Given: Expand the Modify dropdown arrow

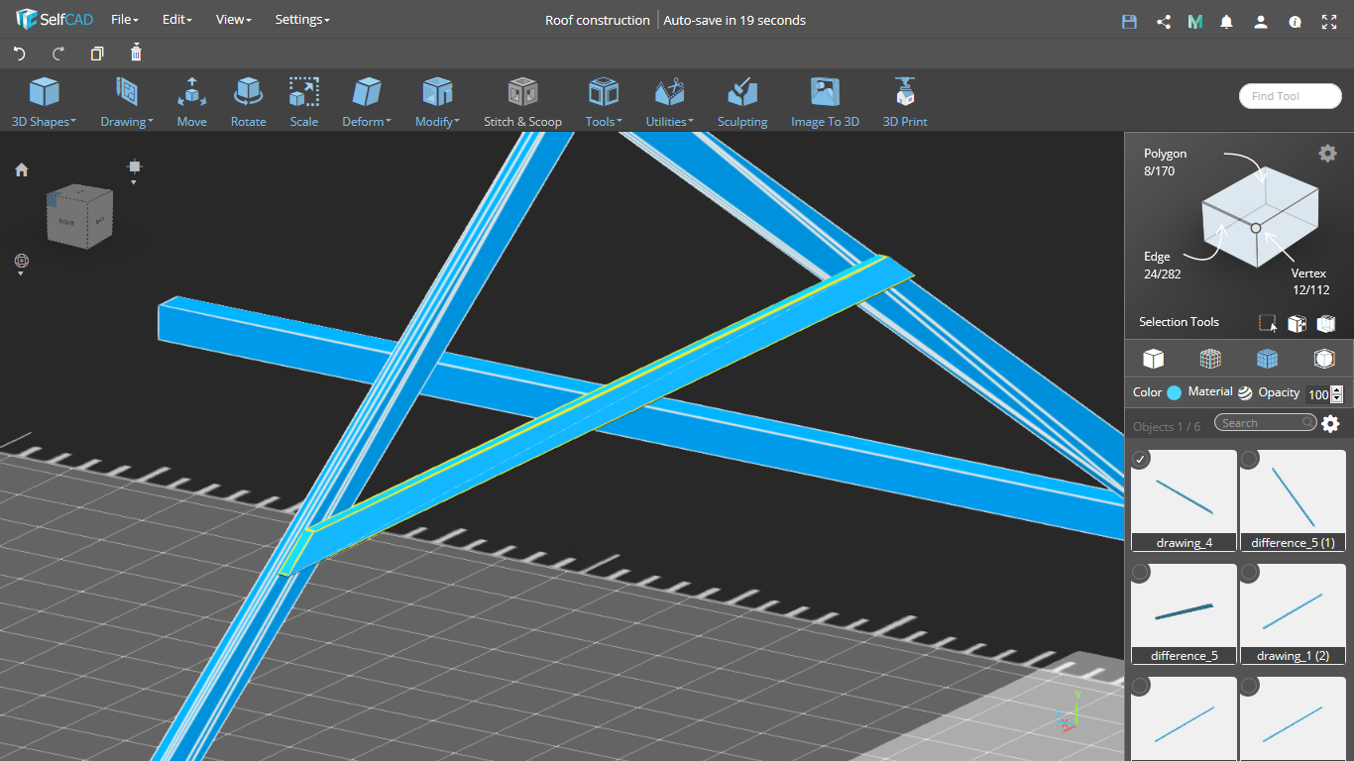Looking at the screenshot, I should [x=457, y=122].
